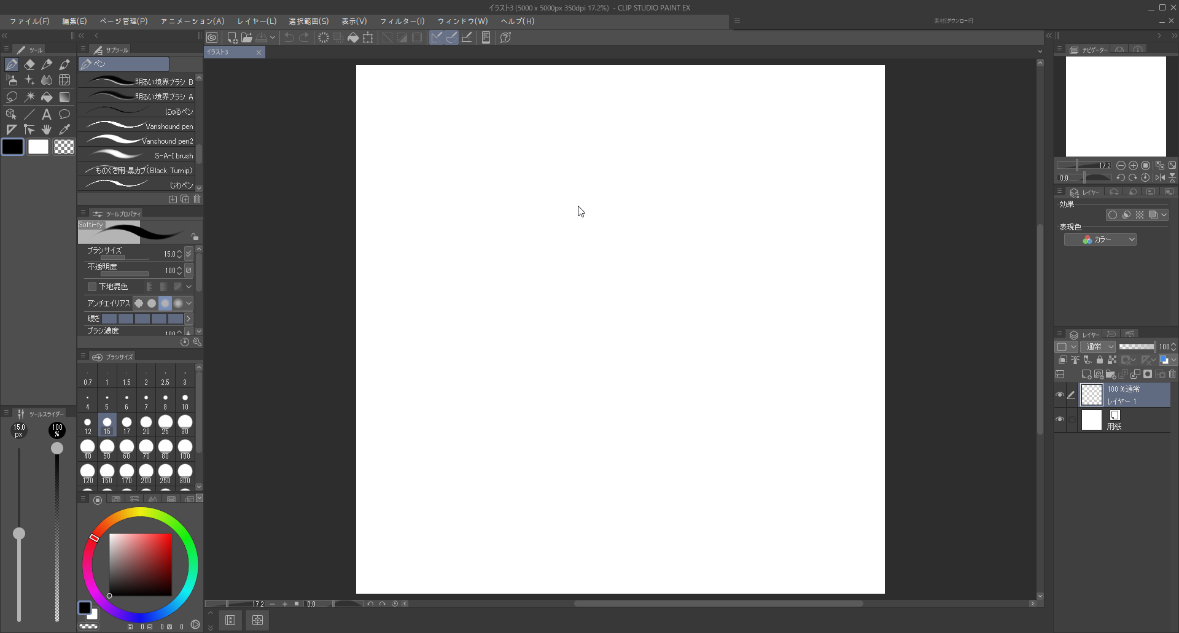This screenshot has height=633, width=1179.
Task: Toggle visibility of the 用紙 layer
Action: (x=1060, y=419)
